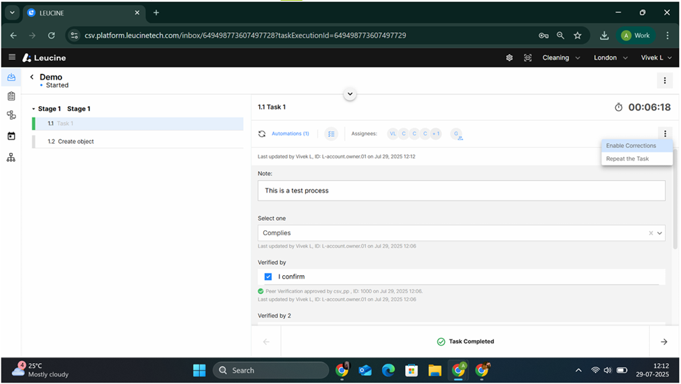Choose 'Repeat the Task' menu option
The height and width of the screenshot is (384, 681).
627,158
